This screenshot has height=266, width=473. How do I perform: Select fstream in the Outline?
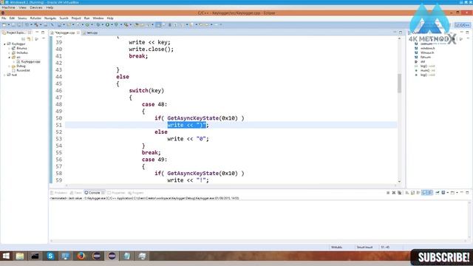(426, 57)
